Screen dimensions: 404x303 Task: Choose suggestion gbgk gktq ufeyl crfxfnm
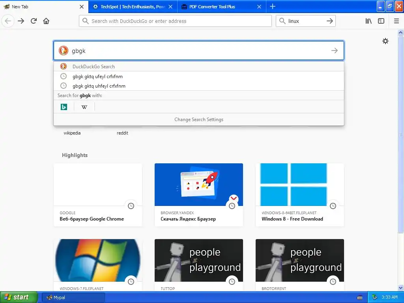[x=199, y=76]
